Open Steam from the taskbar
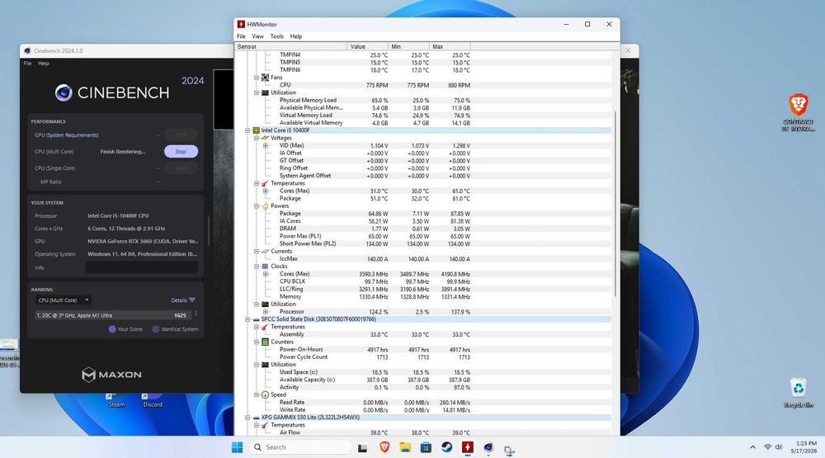 (446, 447)
